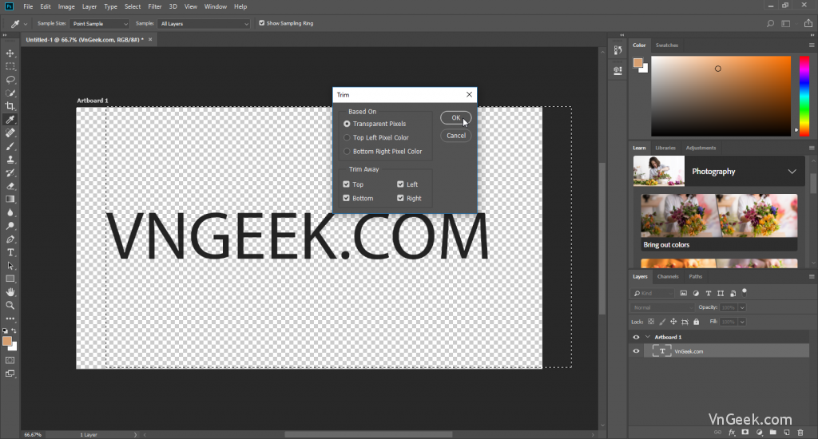Switch to the Adjustments tab
818x439 pixels.
(701, 148)
